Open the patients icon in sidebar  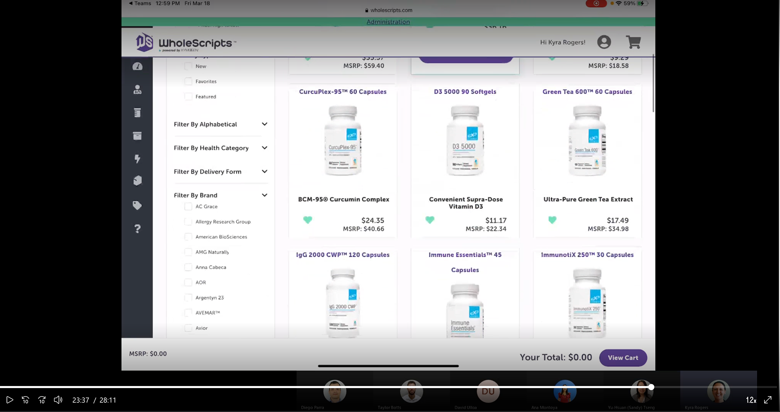(137, 89)
